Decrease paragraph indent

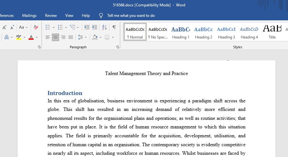click(x=87, y=27)
